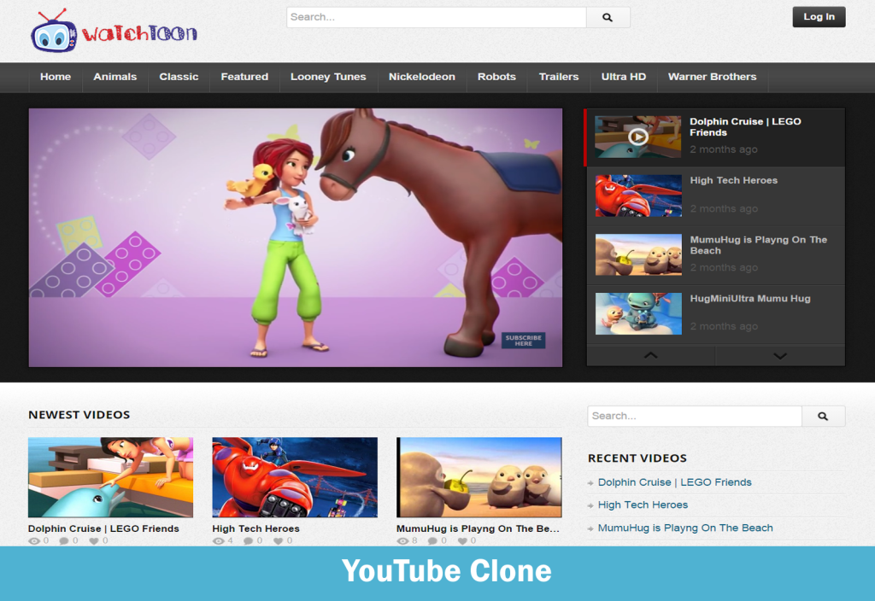Click the "NEWEST VIDEOS" section heading

point(79,415)
